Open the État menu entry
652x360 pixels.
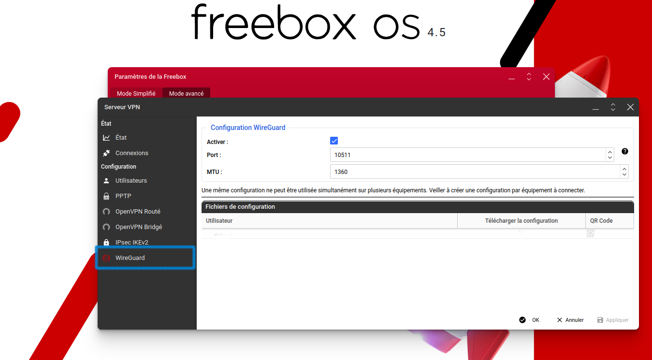pos(147,138)
